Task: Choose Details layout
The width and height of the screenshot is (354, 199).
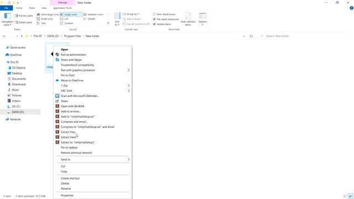Action: pos(90,19)
